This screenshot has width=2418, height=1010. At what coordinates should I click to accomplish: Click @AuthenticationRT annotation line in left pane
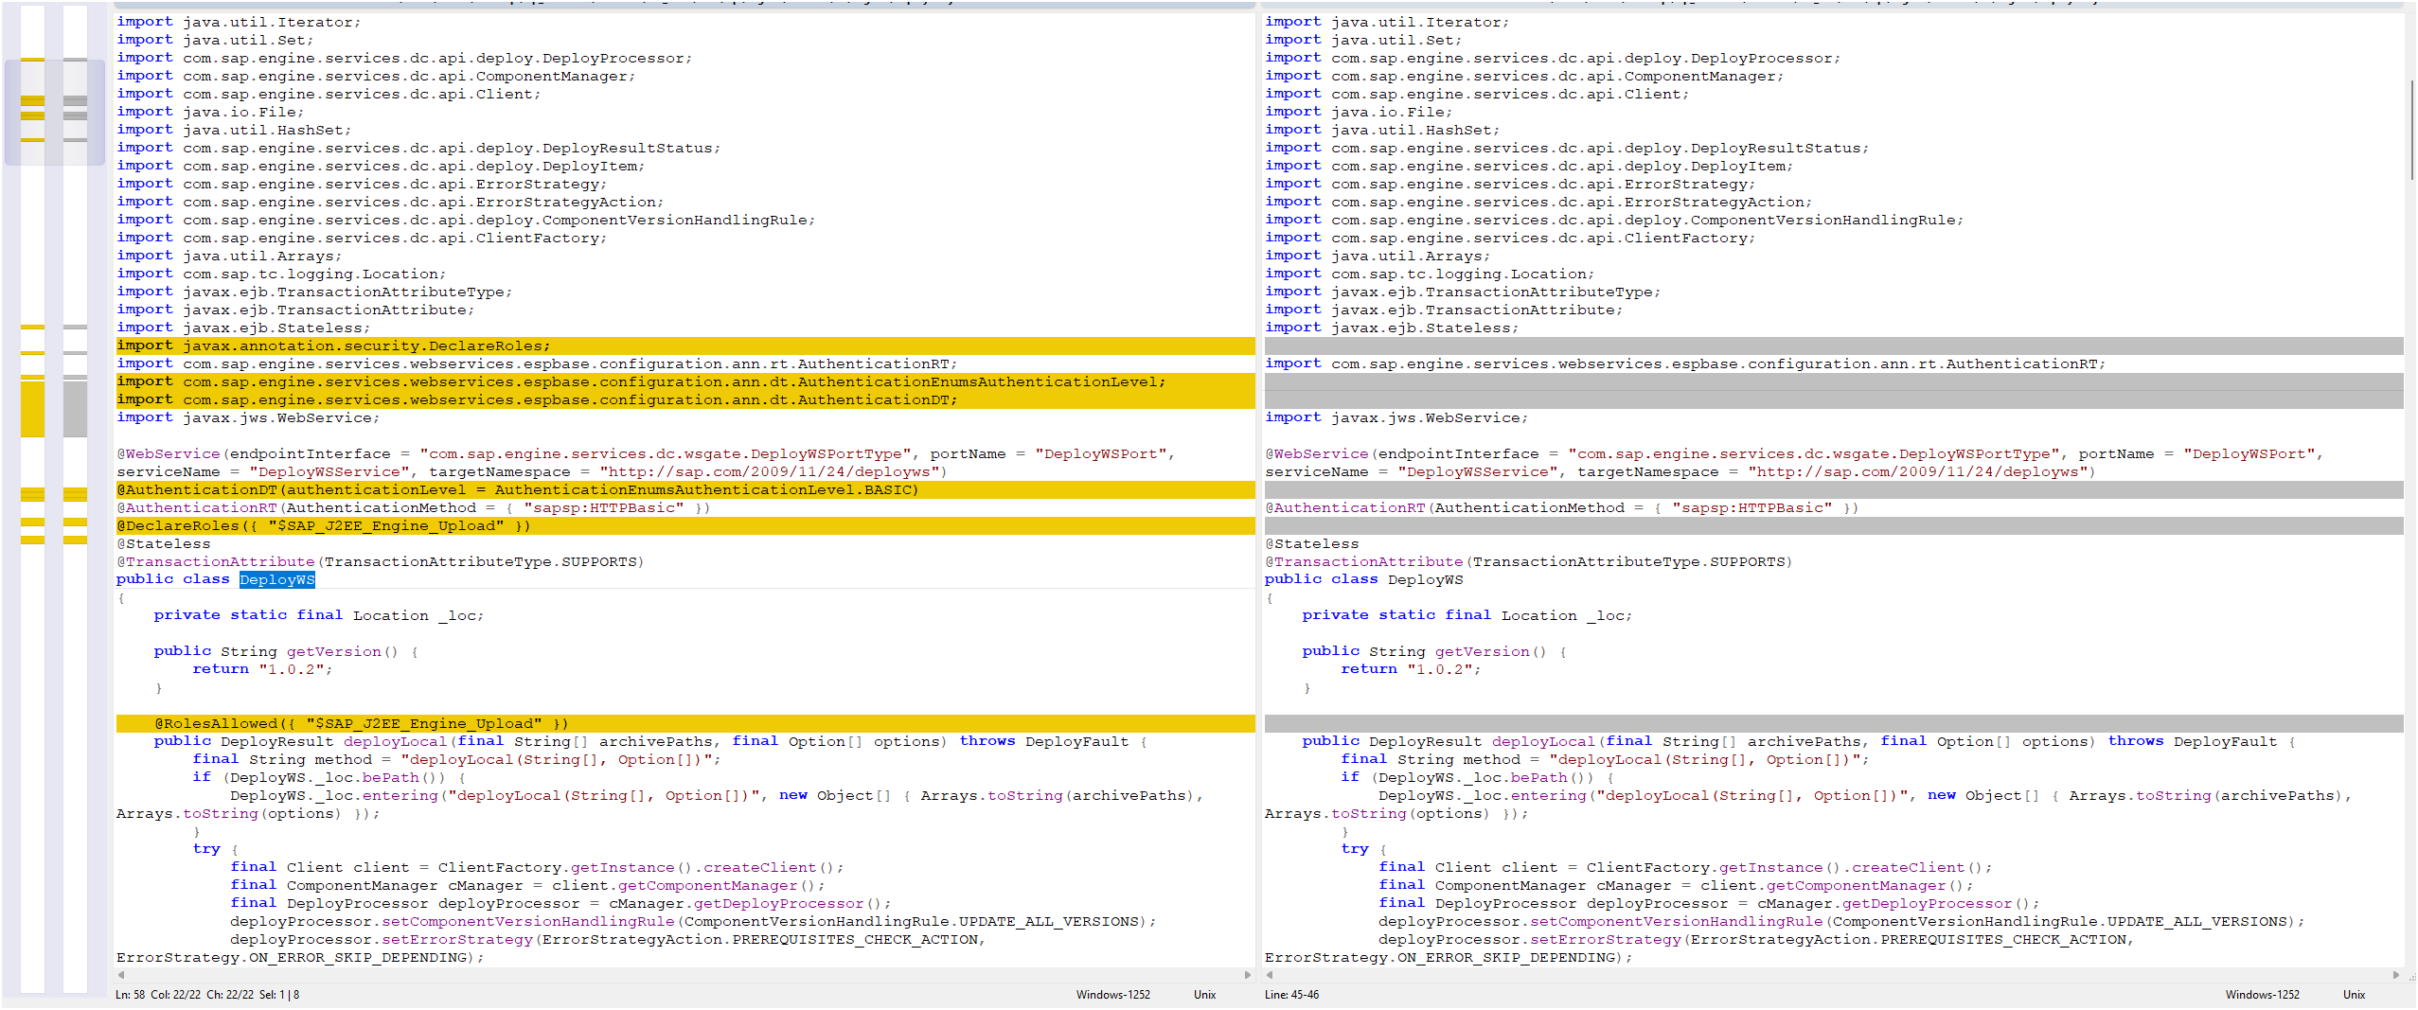click(x=413, y=507)
